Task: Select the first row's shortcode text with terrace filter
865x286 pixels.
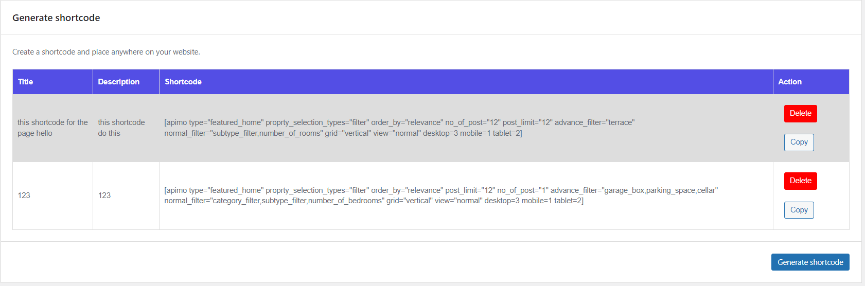Action: (400, 128)
